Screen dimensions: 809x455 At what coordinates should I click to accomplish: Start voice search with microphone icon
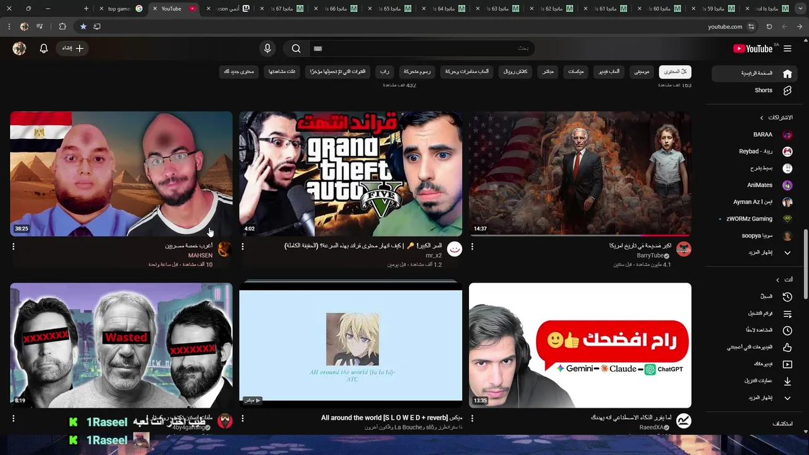pos(267,49)
